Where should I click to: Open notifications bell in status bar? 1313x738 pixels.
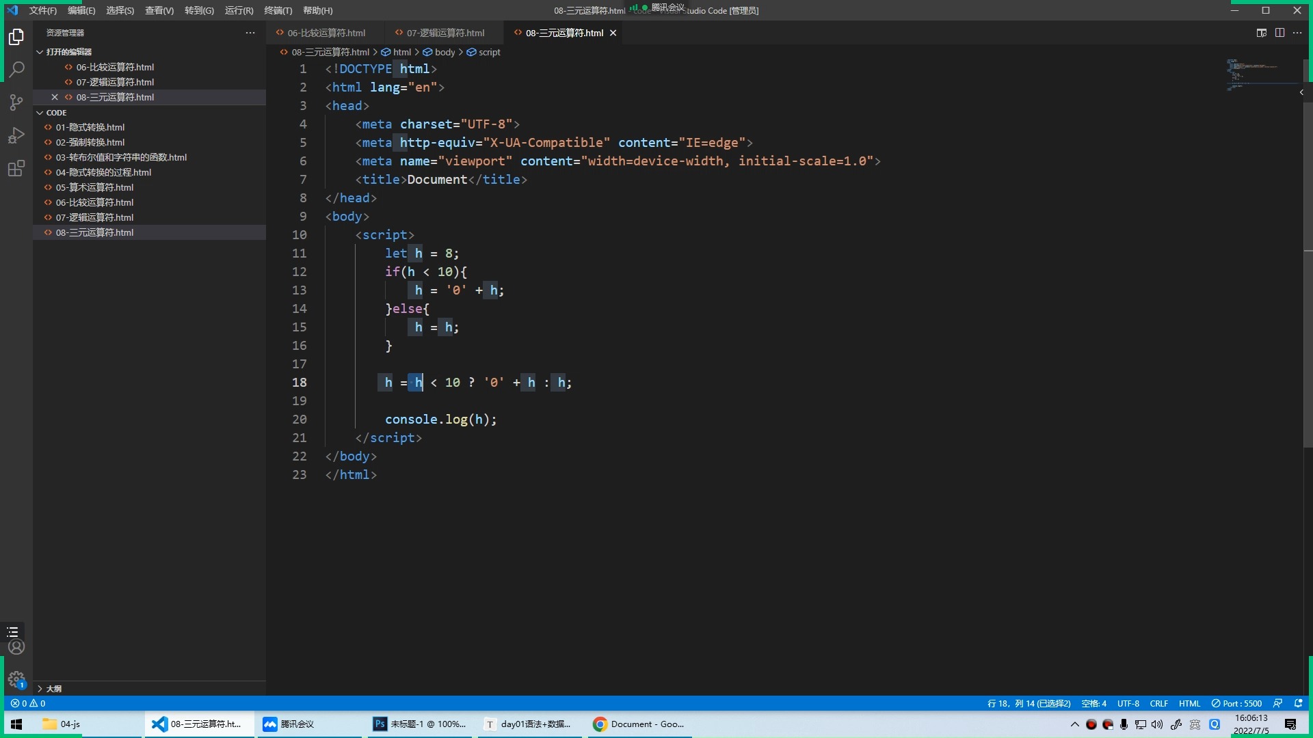(x=1298, y=703)
